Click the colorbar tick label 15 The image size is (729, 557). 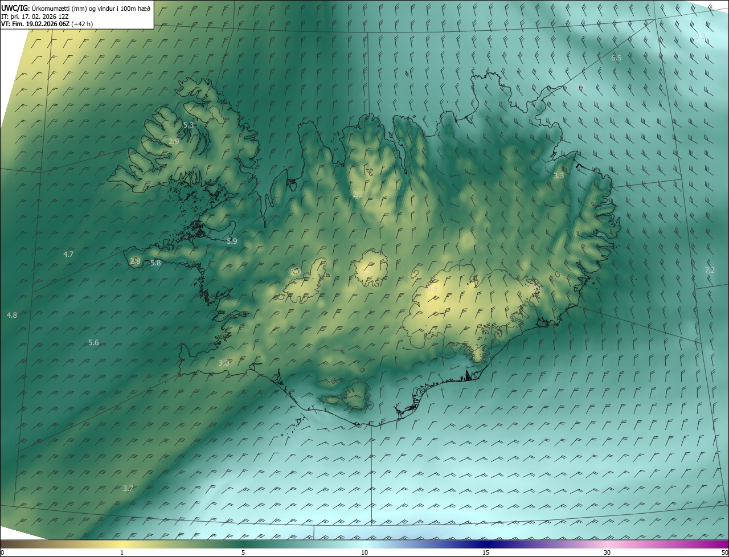[486, 553]
